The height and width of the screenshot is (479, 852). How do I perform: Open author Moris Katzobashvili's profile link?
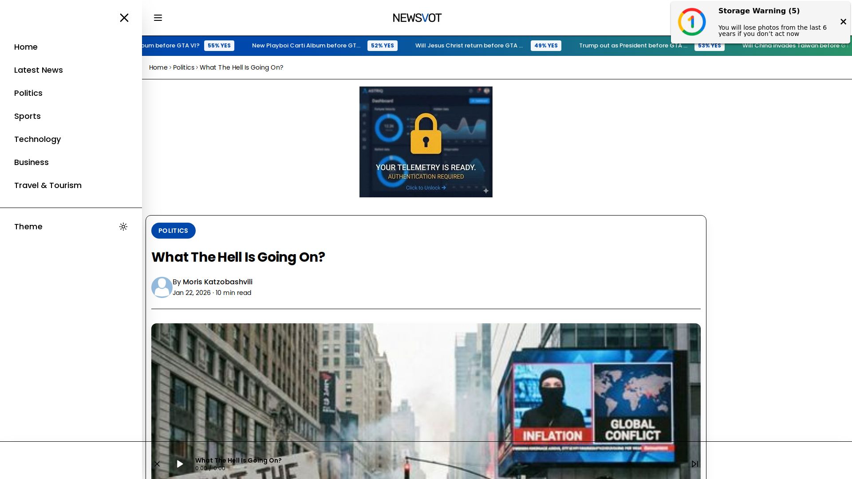(x=217, y=282)
